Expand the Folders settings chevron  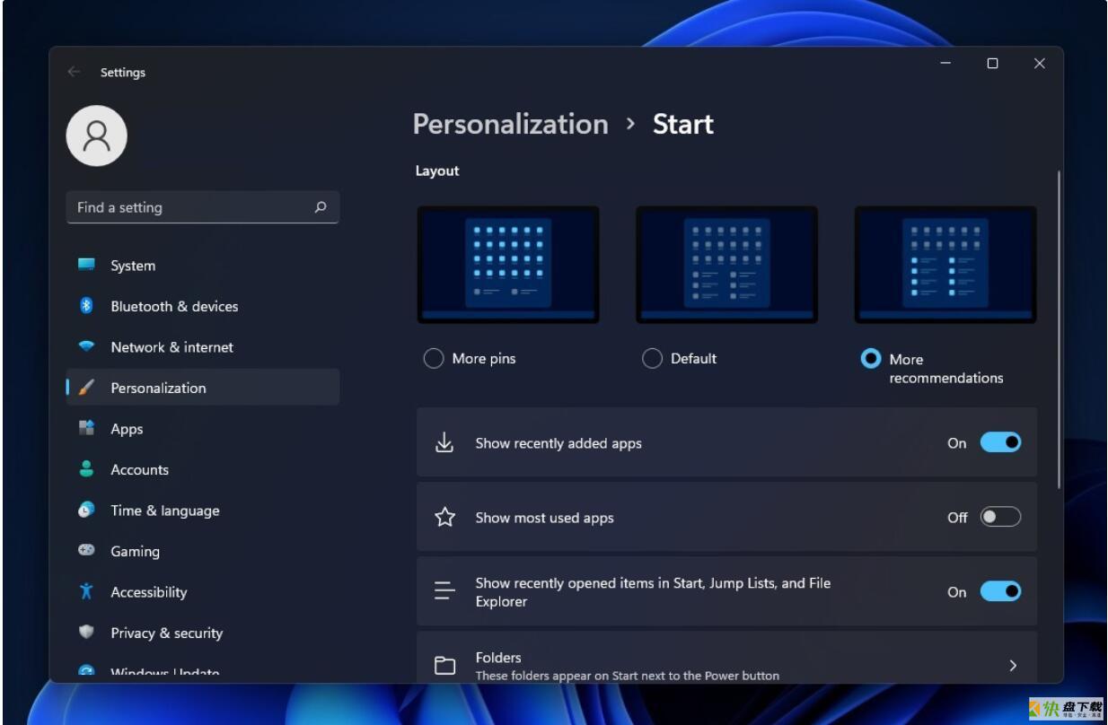pyautogui.click(x=1013, y=665)
